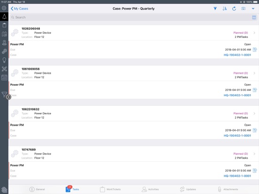The height and width of the screenshot is (194, 259).
Task: Open the clipboard icon in sidebar
Action: click(x=4, y=25)
